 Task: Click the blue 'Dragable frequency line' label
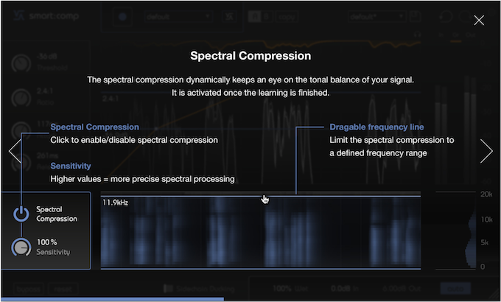click(376, 127)
